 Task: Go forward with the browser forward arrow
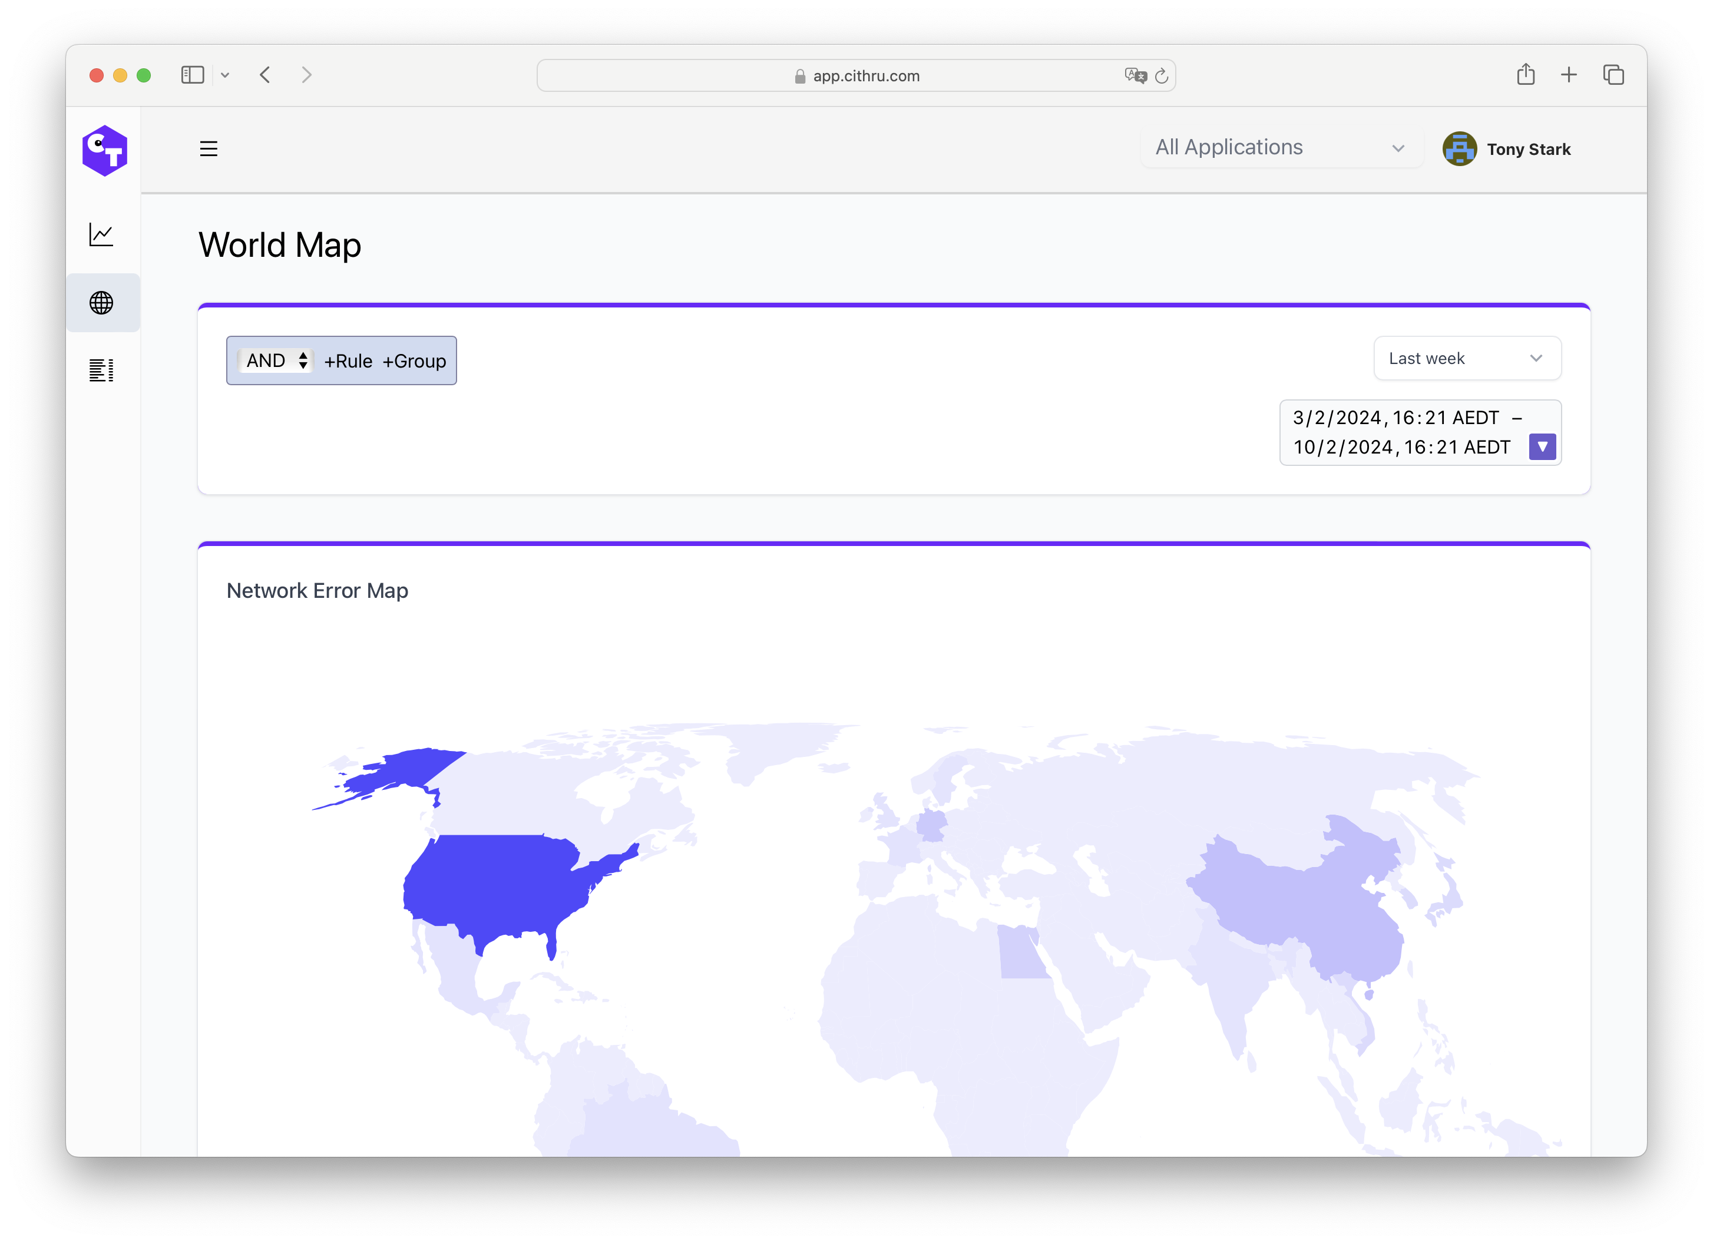[307, 75]
